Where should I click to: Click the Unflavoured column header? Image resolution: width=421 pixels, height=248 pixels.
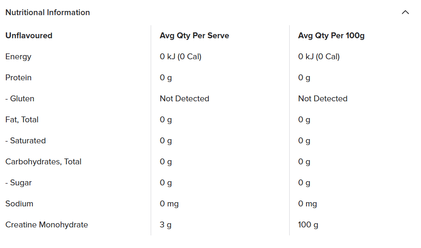29,36
